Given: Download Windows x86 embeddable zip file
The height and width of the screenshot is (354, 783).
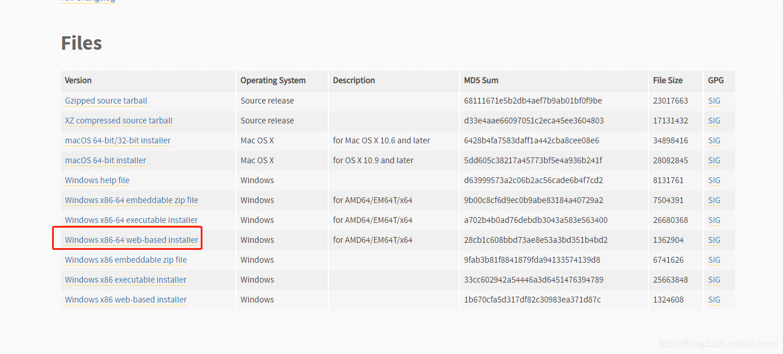Looking at the screenshot, I should click(126, 260).
